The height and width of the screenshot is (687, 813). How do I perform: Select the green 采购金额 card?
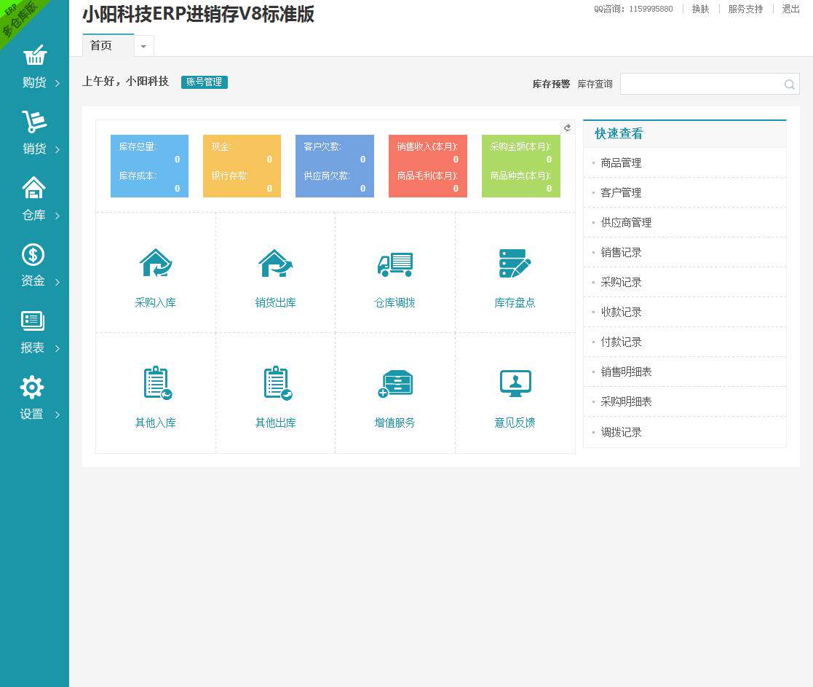521,166
